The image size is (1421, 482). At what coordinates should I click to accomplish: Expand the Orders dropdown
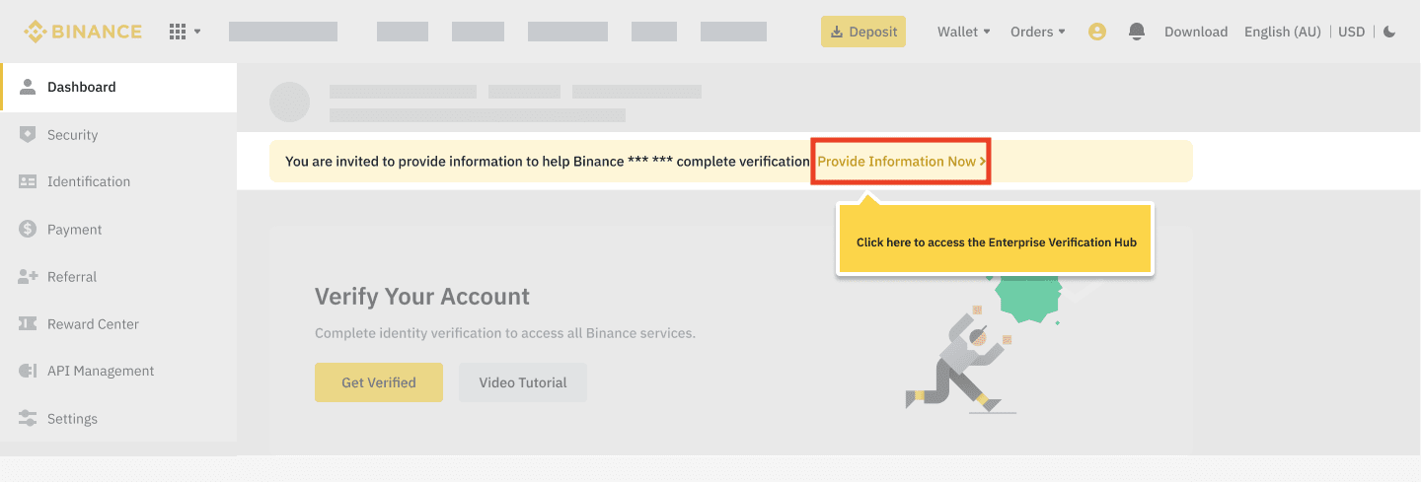[x=1037, y=32]
